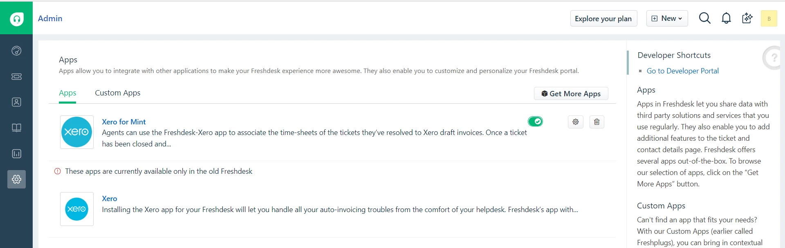
Task: Open the Solutions book icon in sidebar
Action: (16, 128)
